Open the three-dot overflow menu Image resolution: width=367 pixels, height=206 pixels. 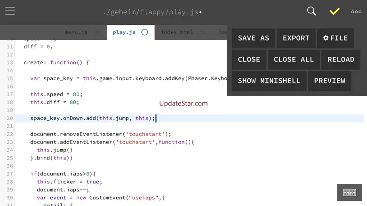pos(356,12)
